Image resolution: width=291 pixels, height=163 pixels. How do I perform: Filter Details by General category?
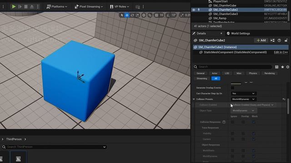(x=201, y=73)
